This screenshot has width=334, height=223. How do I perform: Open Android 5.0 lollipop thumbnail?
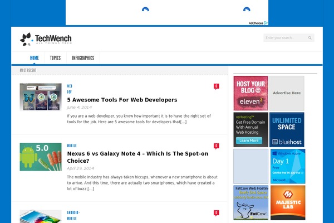[x=41, y=157]
